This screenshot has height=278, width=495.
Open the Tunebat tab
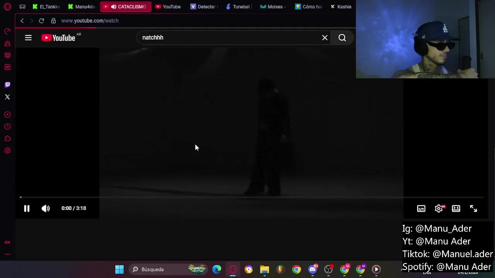[239, 7]
